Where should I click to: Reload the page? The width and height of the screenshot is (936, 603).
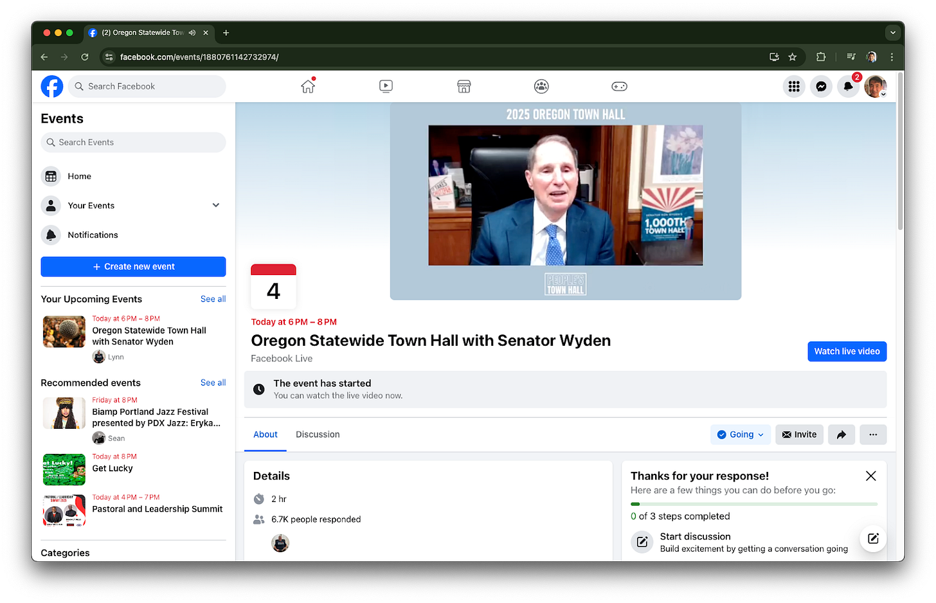tap(85, 57)
